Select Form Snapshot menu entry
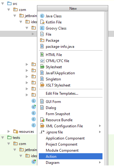The height and width of the screenshot is (166, 114). [x=71, y=114]
